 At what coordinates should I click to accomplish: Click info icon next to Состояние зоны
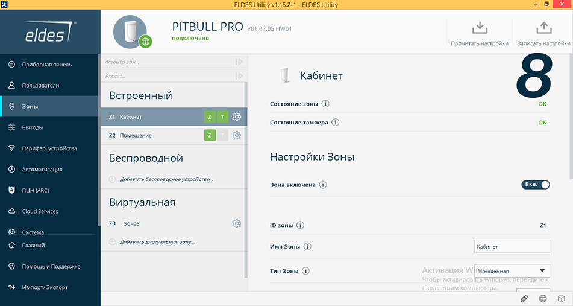click(325, 104)
